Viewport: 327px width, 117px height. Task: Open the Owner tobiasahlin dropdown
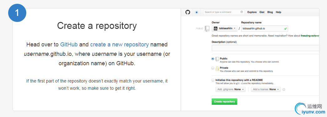[224, 29]
